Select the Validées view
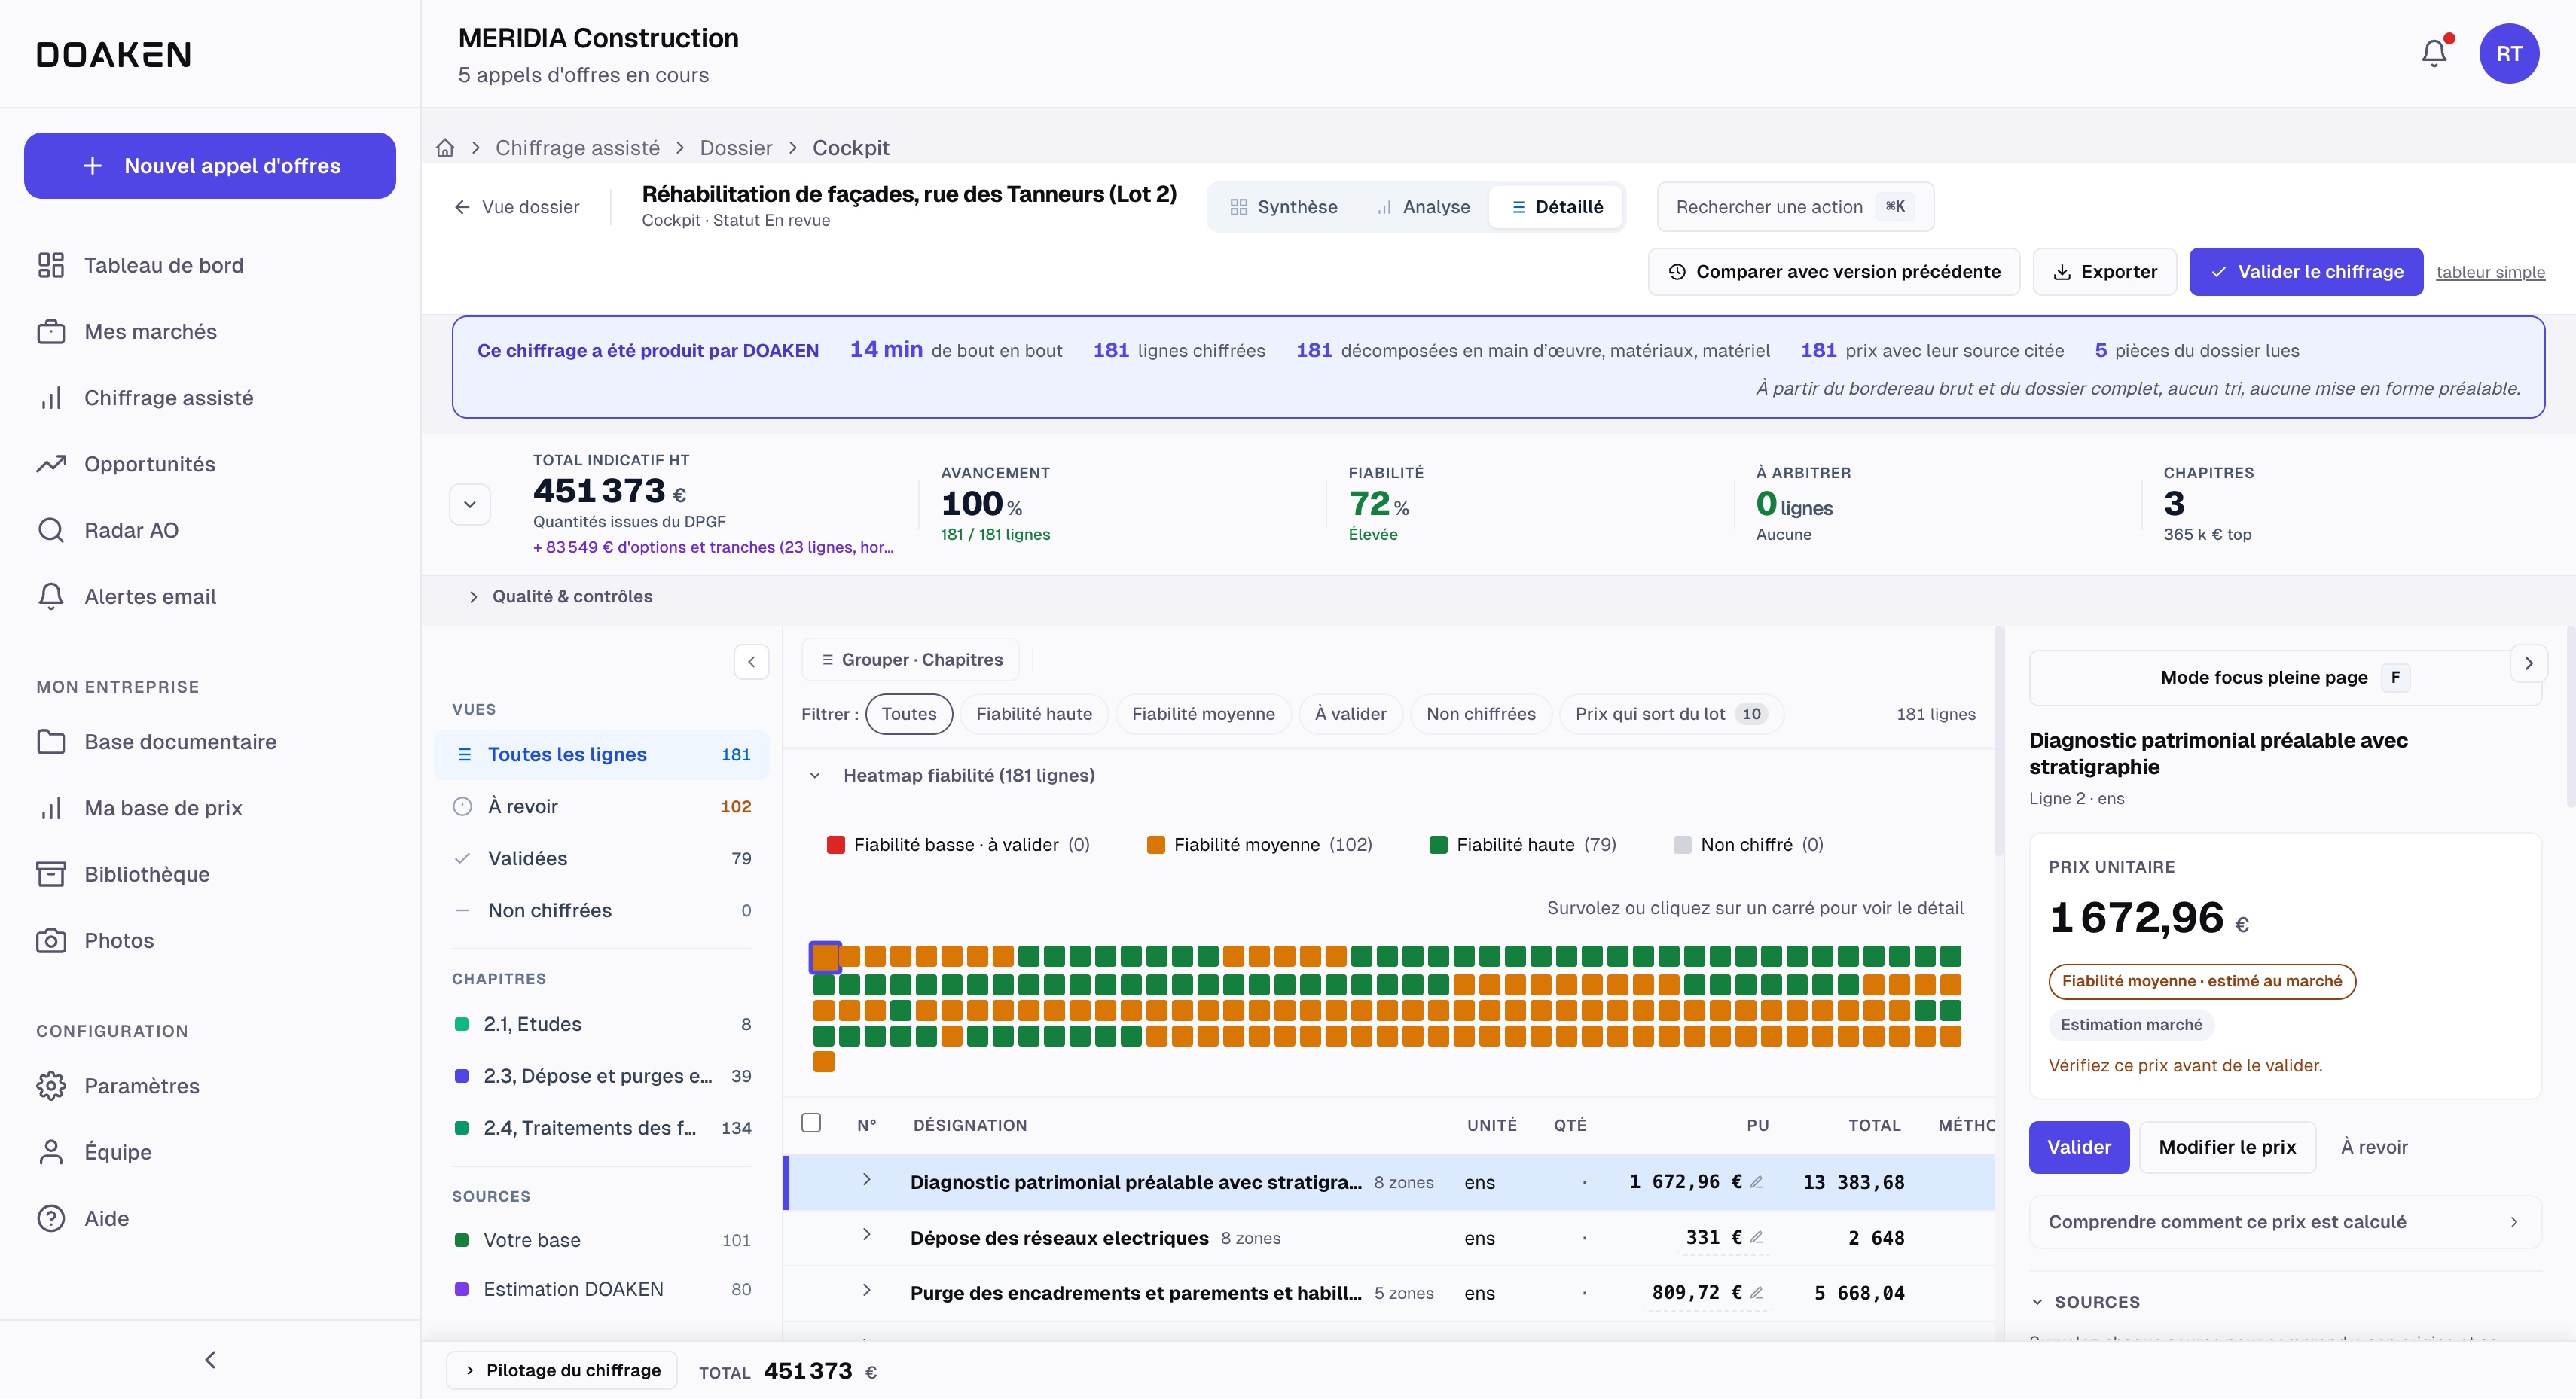This screenshot has width=2576, height=1399. [601, 859]
